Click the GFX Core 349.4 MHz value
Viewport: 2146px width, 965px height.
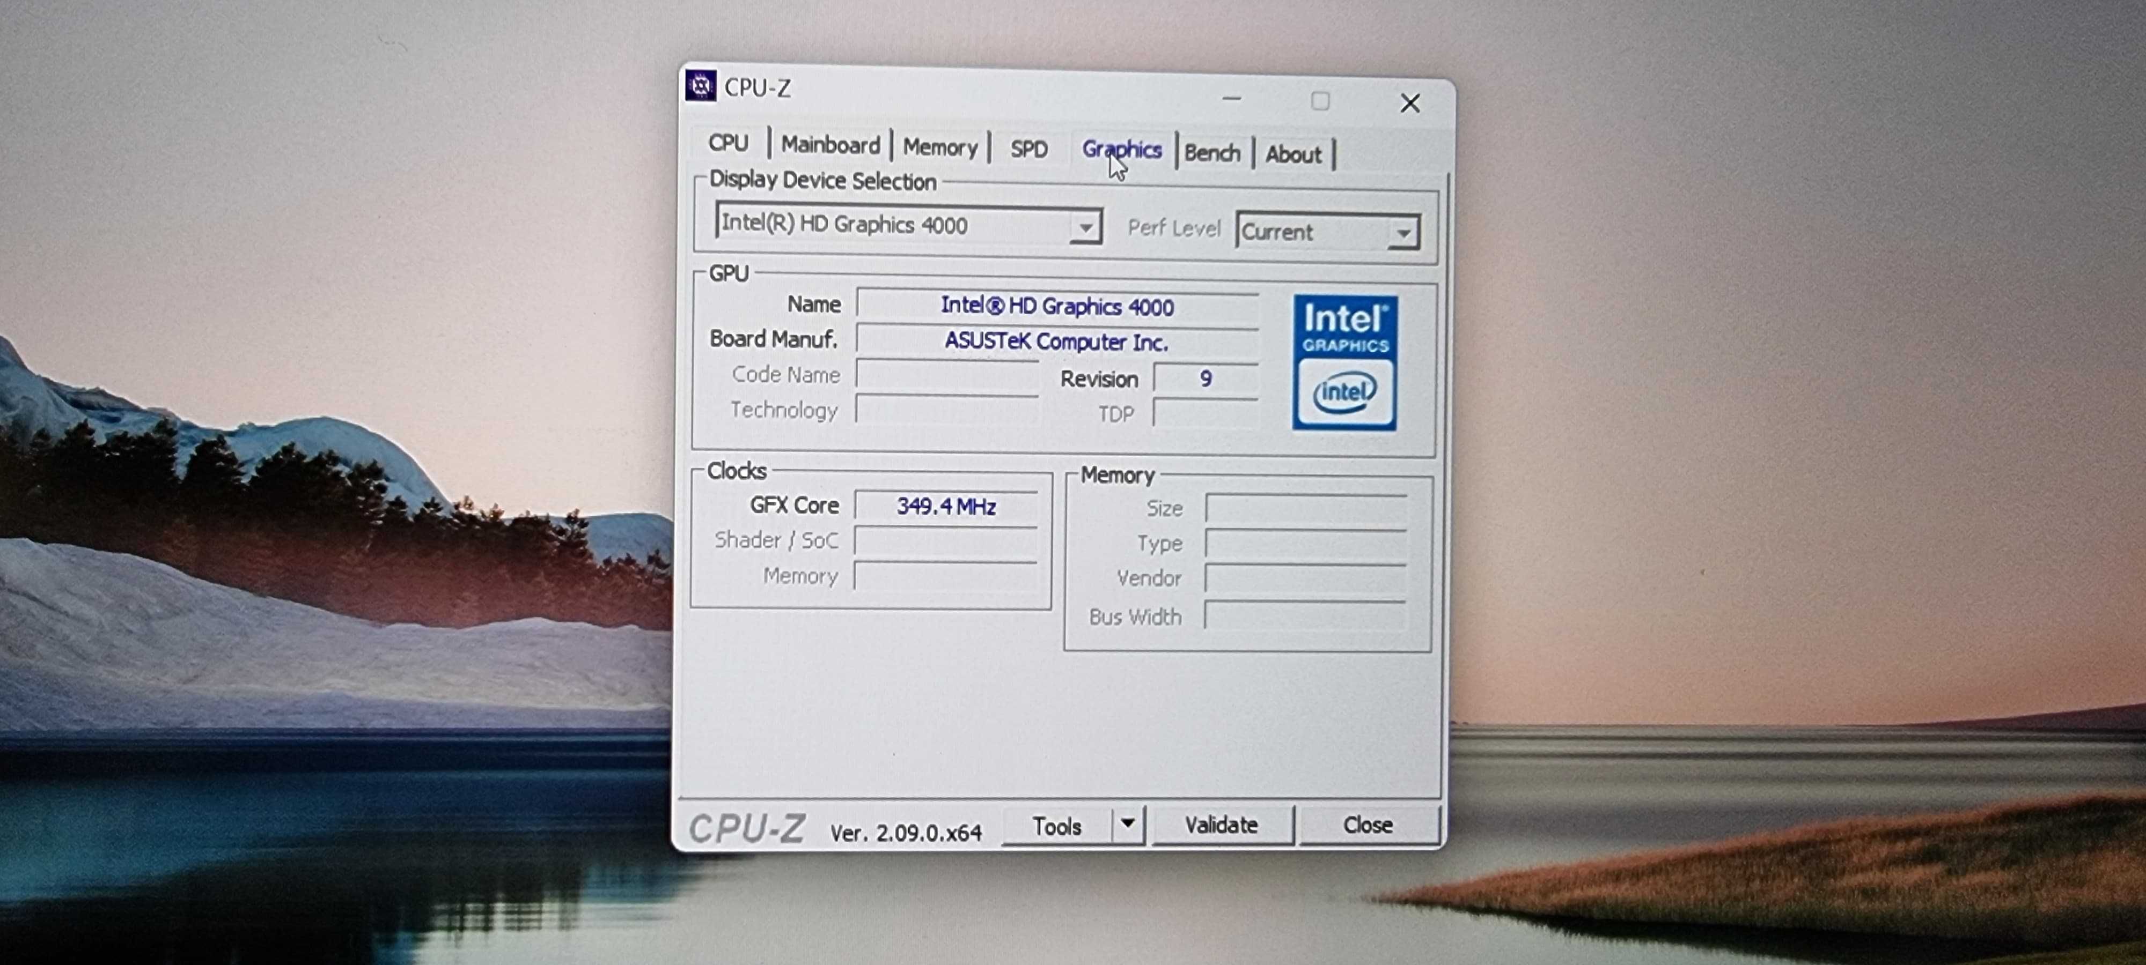(945, 506)
